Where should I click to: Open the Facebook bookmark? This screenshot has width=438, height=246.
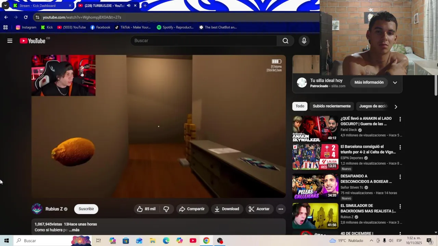point(100,27)
